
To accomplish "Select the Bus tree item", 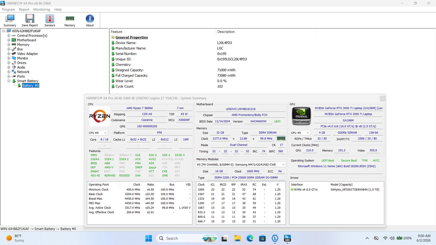I will tap(20, 49).
